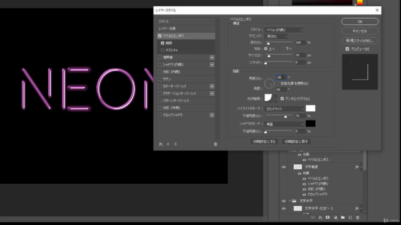Click the highlight 不透明度(O) slider handle

click(286, 117)
